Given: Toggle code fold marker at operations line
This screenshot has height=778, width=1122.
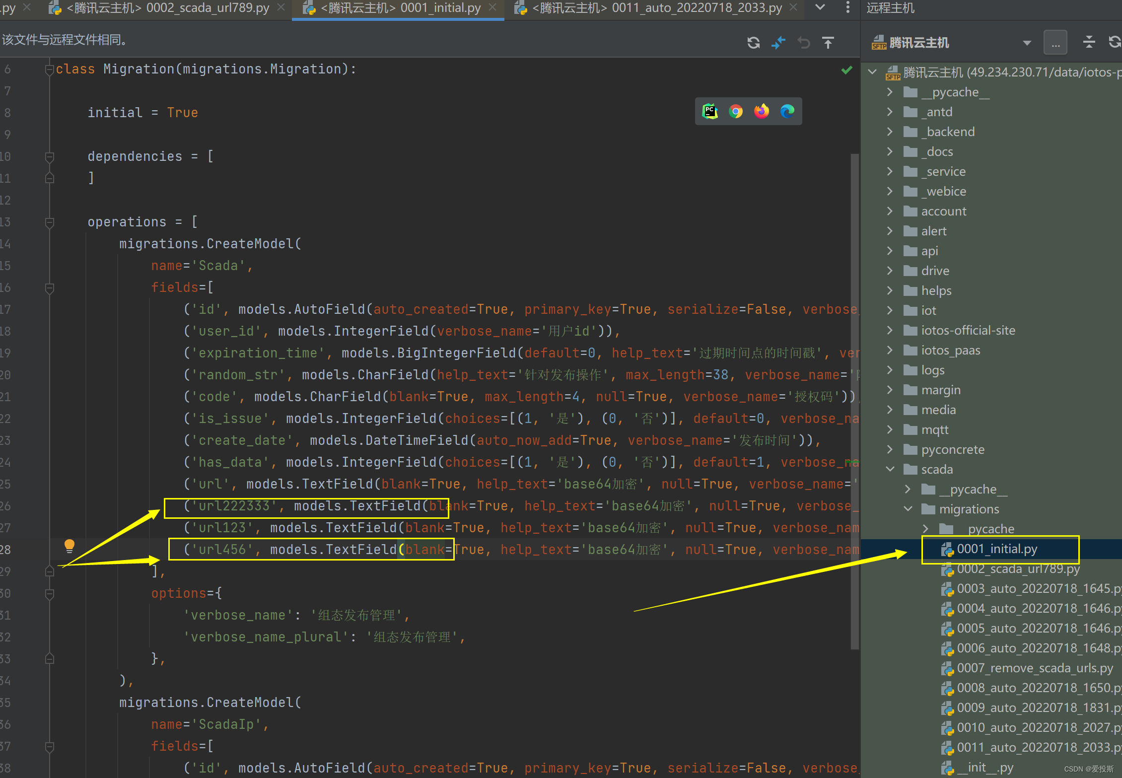Looking at the screenshot, I should pyautogui.click(x=49, y=222).
